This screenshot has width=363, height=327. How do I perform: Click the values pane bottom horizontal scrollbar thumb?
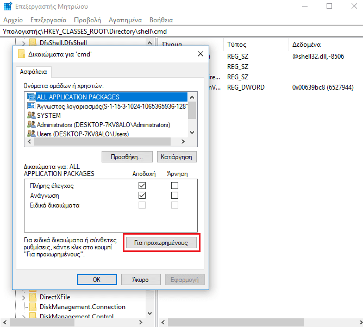click(x=236, y=322)
